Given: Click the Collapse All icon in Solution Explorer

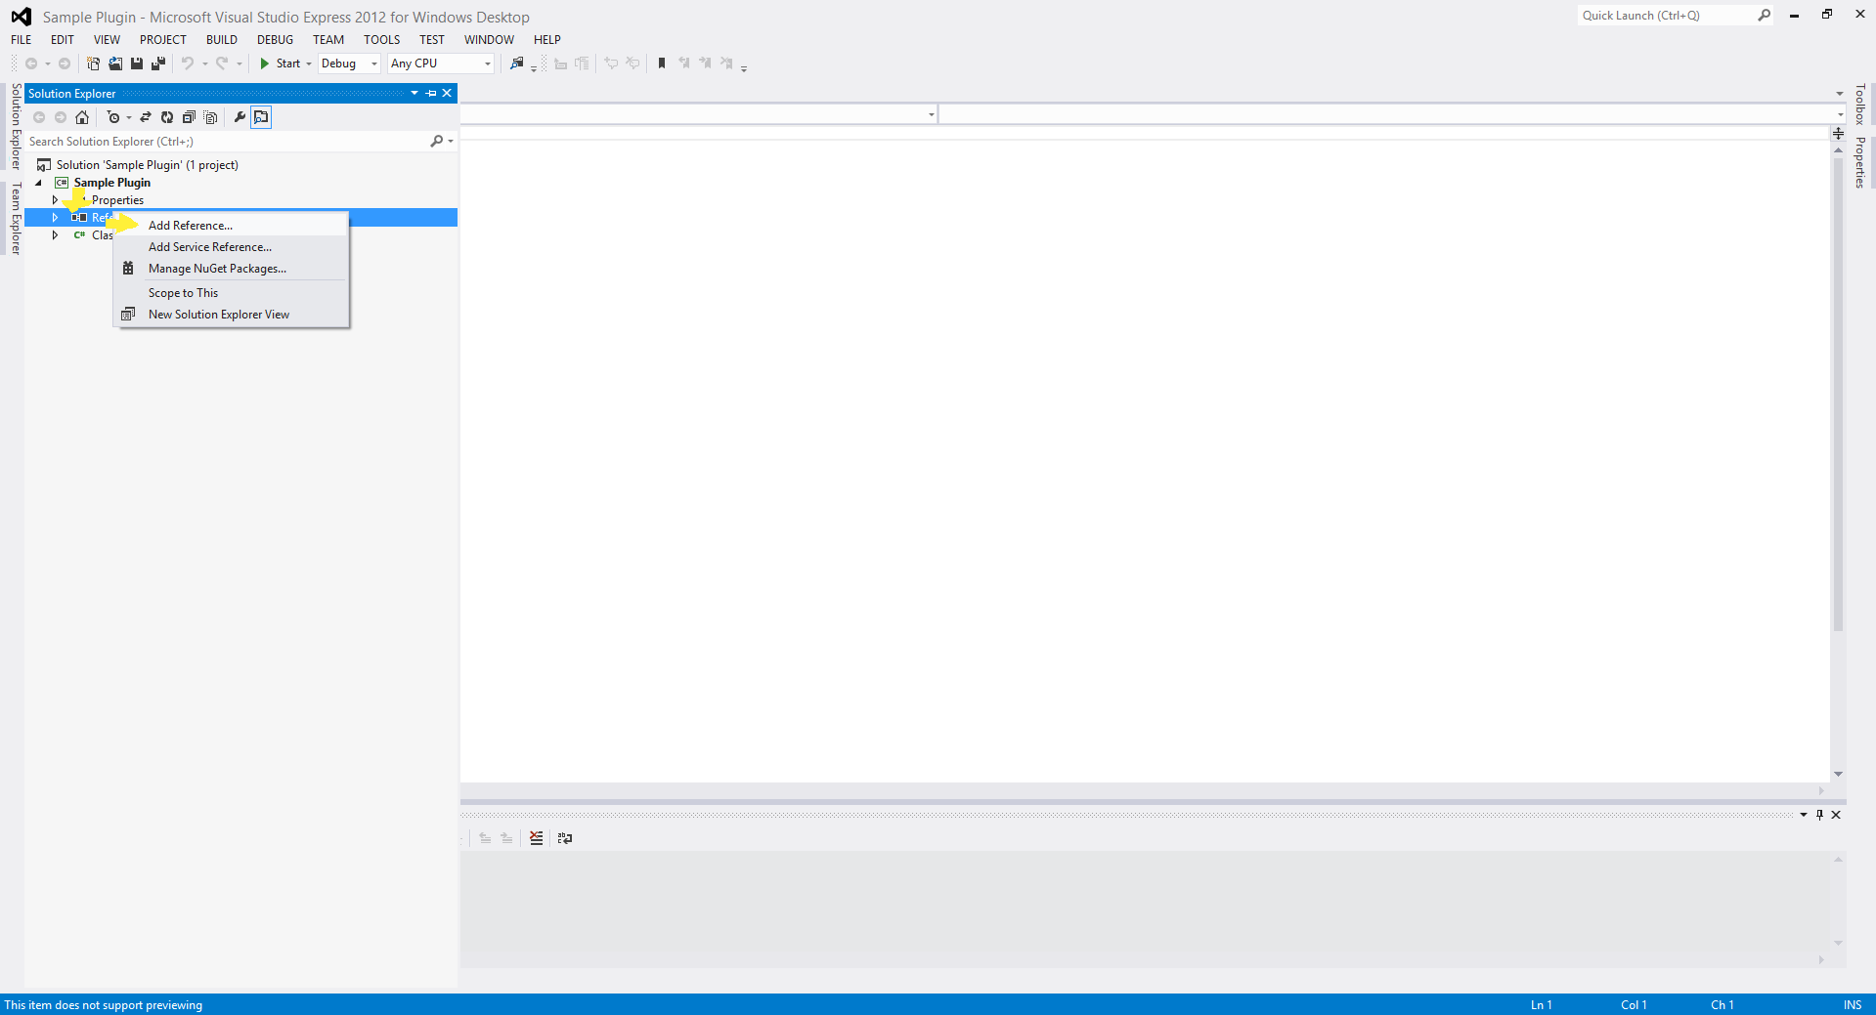Looking at the screenshot, I should 189,117.
